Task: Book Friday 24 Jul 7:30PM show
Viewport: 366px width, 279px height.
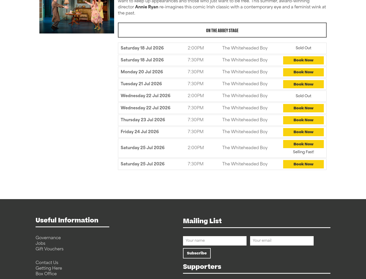Action: point(303,132)
